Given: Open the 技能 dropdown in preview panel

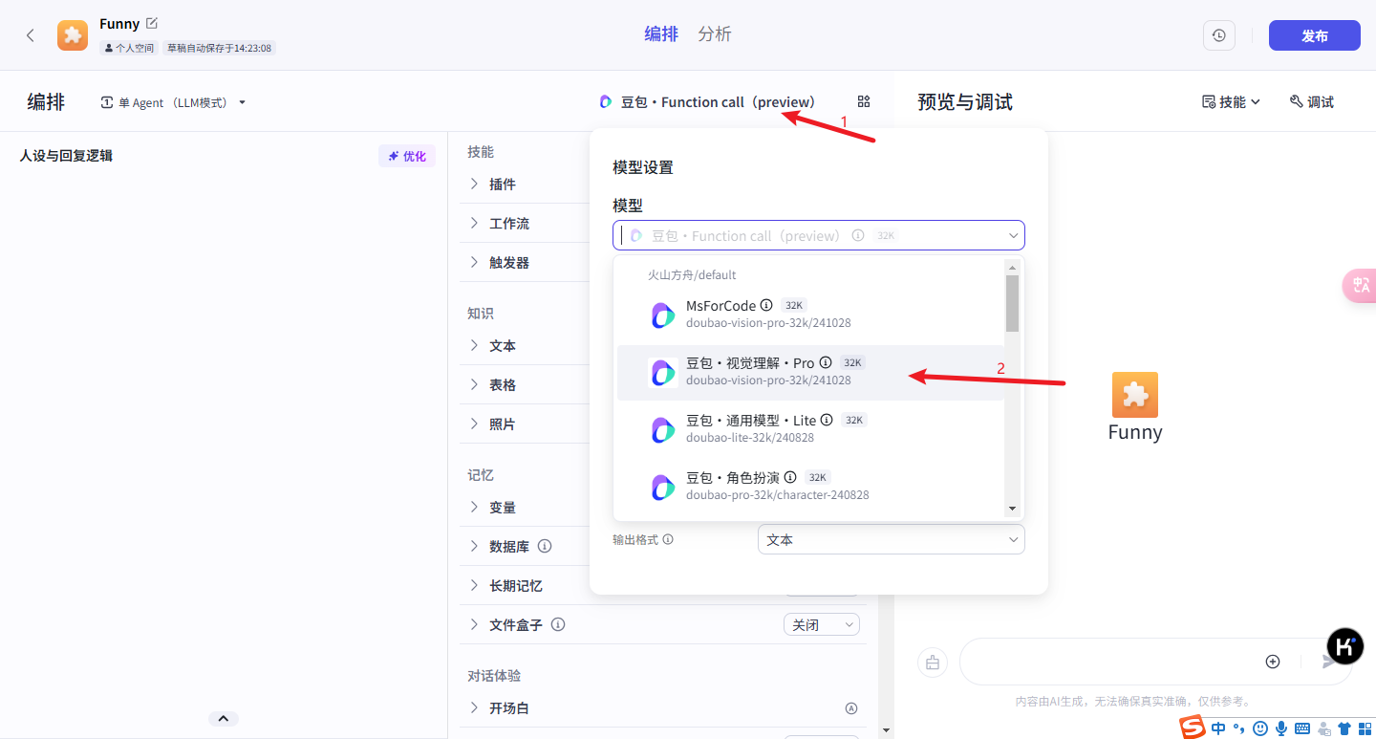Looking at the screenshot, I should [x=1231, y=101].
